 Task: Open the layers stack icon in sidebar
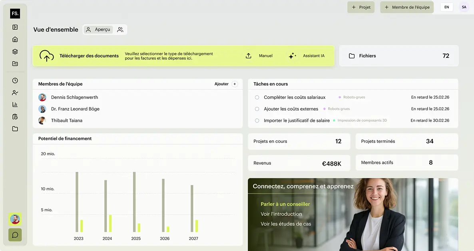[x=15, y=51]
